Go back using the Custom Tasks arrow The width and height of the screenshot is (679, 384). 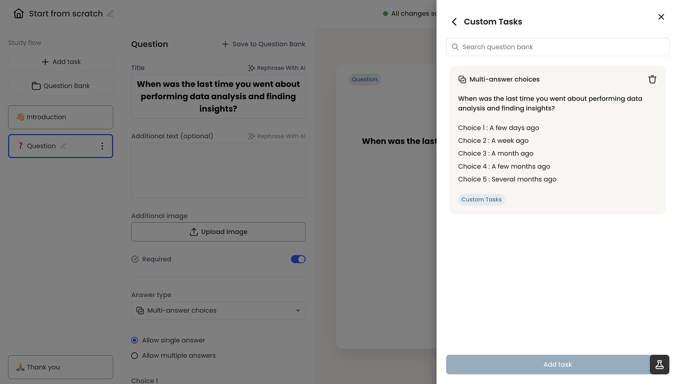(454, 22)
